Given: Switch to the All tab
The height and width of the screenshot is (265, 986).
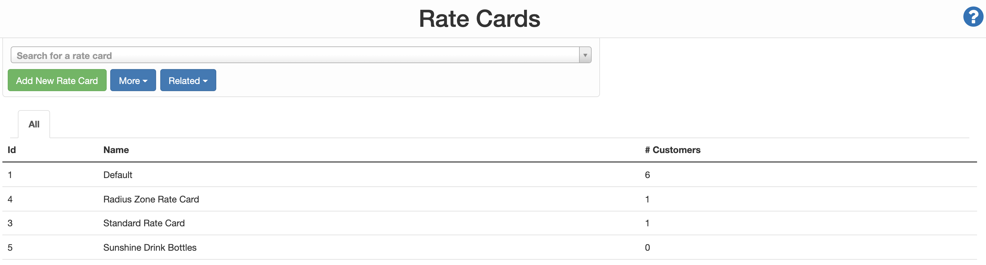Looking at the screenshot, I should (34, 124).
